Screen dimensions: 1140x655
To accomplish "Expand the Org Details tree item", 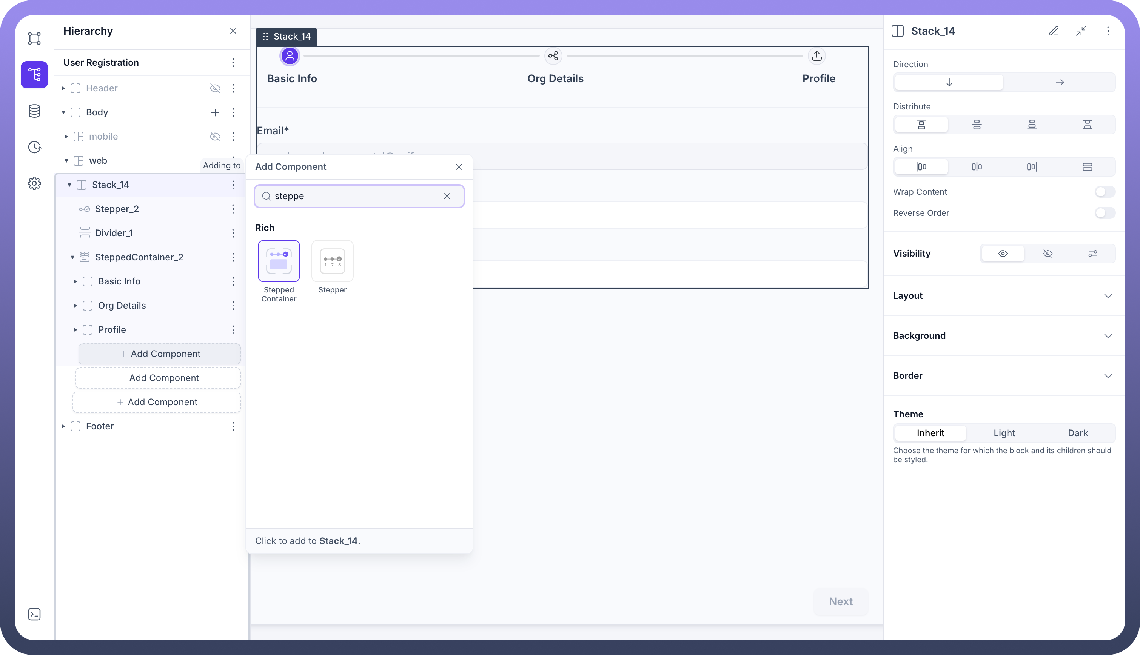I will pos(75,306).
